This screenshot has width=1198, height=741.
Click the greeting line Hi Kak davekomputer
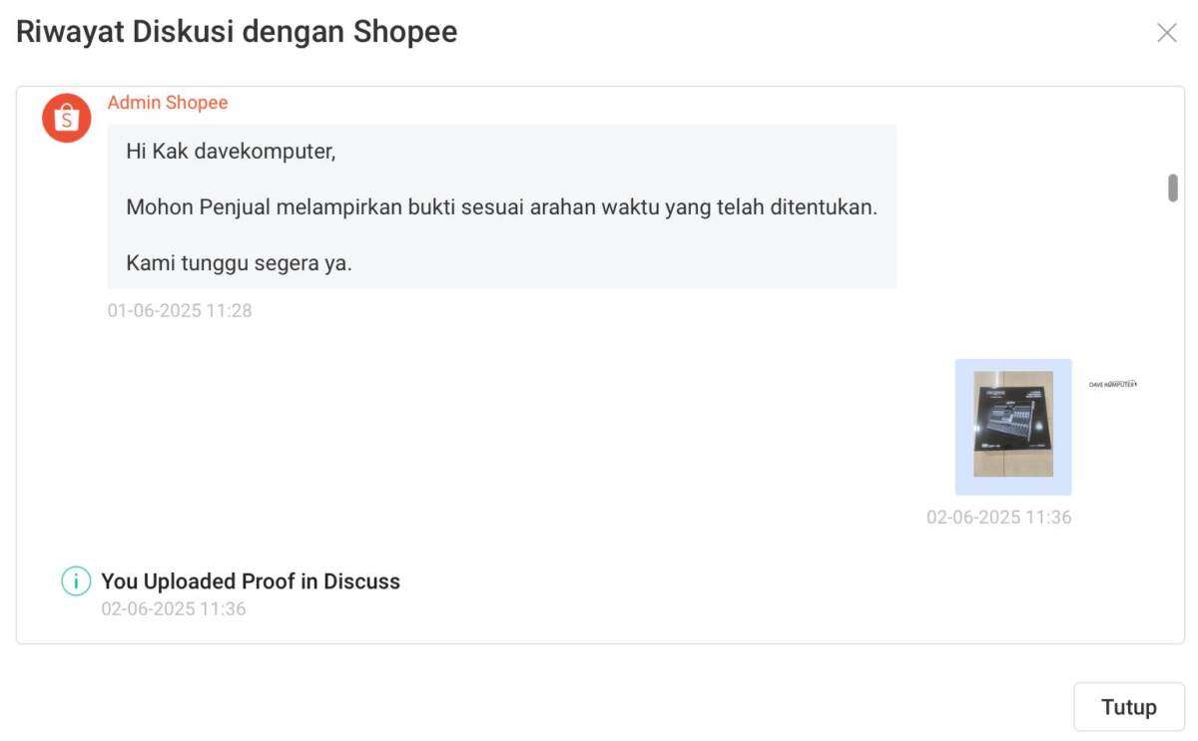click(231, 152)
